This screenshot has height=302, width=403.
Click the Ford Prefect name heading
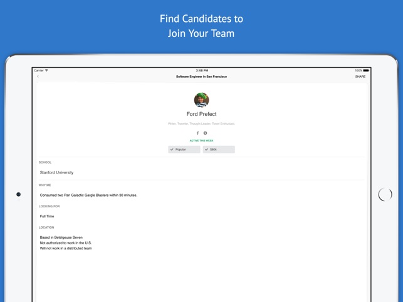tap(201, 114)
